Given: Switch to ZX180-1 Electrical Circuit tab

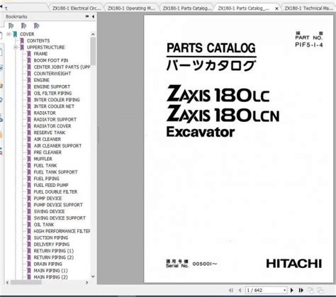Looking at the screenshot, I should tap(76, 8).
